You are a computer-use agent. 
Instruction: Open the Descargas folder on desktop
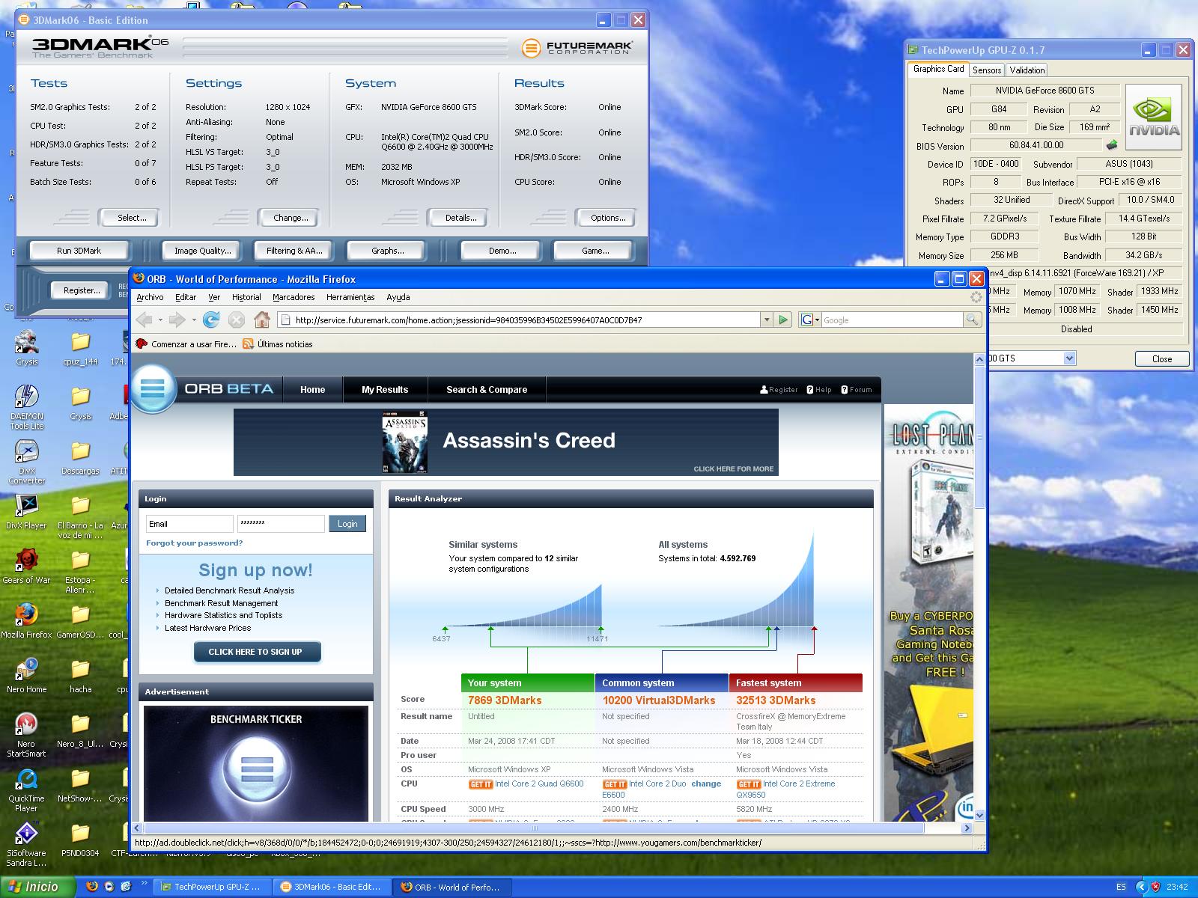pos(80,458)
